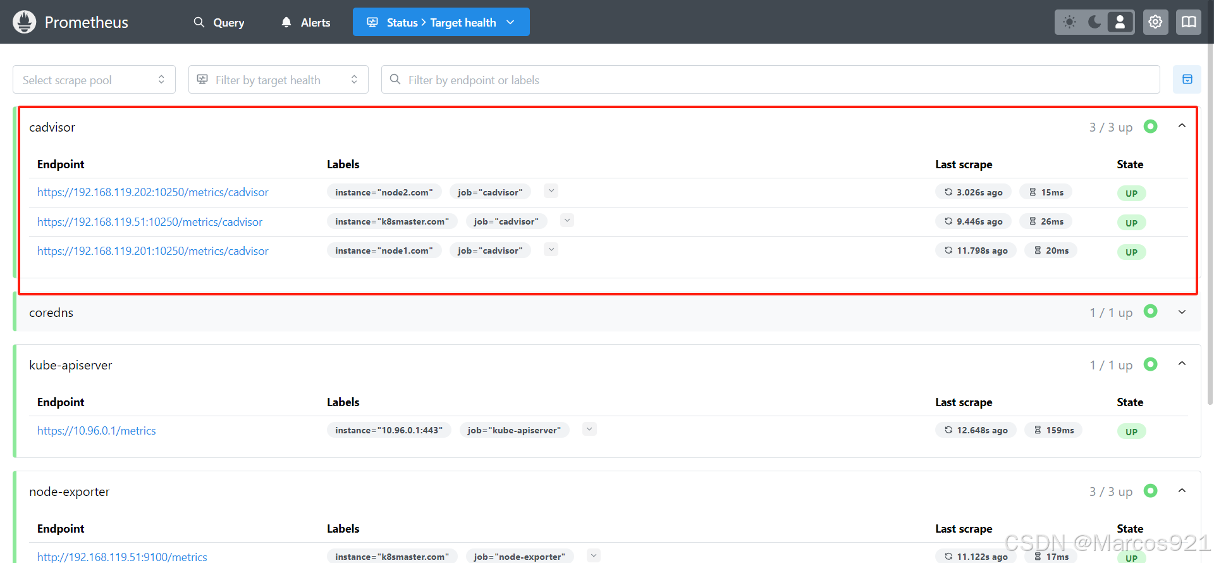This screenshot has height=563, width=1214.
Task: Click the 3.026s ago last scrape badge
Action: point(973,192)
